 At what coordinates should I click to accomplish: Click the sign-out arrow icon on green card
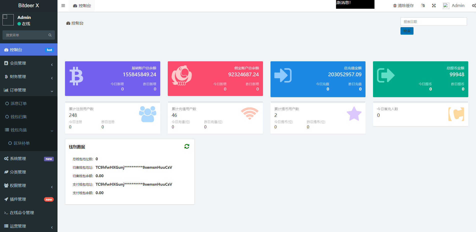[x=386, y=75]
